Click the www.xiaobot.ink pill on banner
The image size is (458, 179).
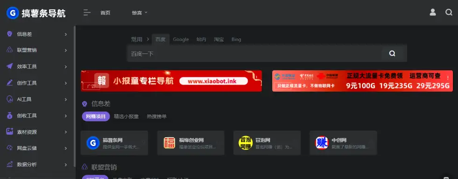click(x=213, y=81)
